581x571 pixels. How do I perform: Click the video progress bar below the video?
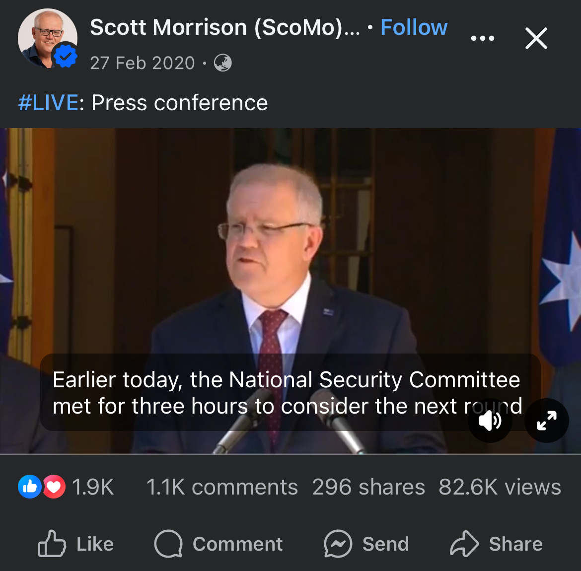coord(290,454)
